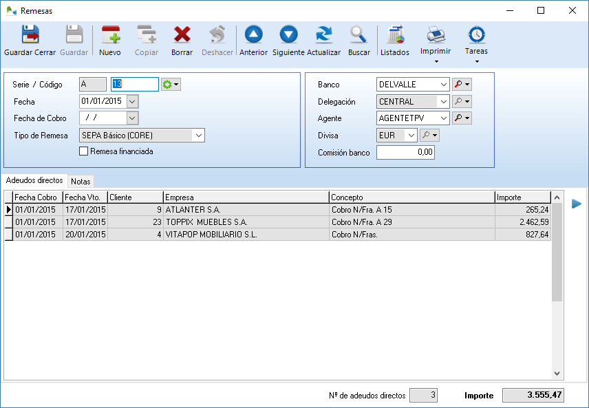
Task: Create a new remesa with Nuevo
Action: click(110, 35)
